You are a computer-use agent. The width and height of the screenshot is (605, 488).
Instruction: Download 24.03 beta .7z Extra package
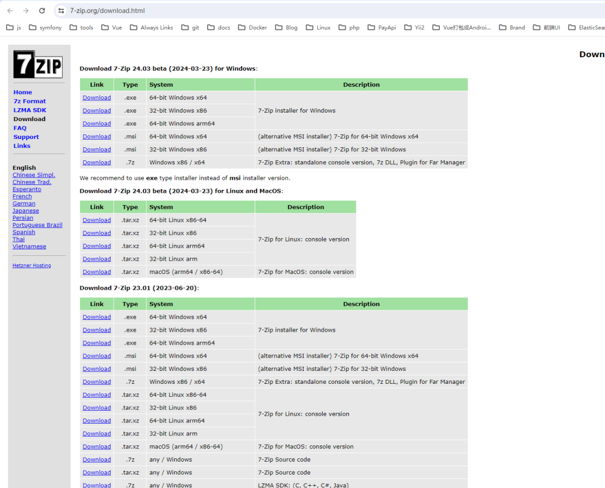tap(97, 162)
